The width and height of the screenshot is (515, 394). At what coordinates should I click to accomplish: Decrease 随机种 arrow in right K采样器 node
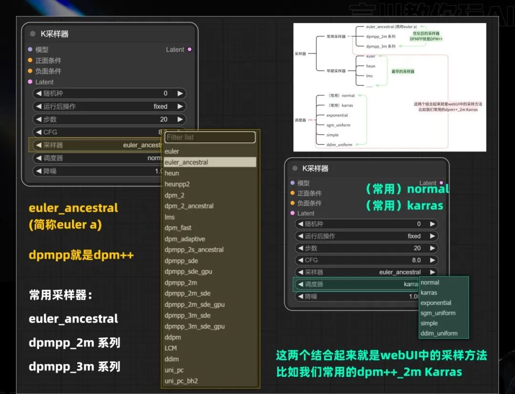[300, 224]
